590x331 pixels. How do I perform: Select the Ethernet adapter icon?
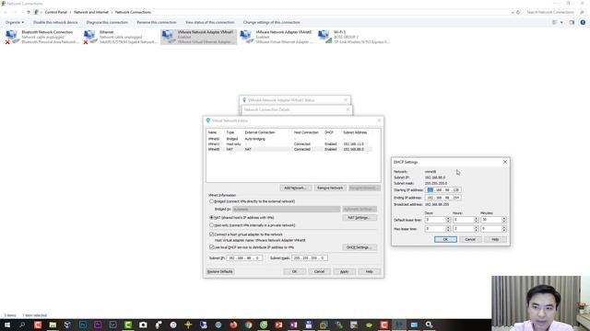tap(90, 37)
